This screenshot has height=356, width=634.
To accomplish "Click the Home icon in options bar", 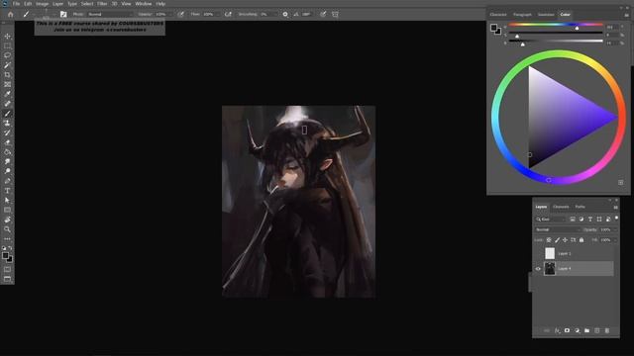I will click(11, 14).
